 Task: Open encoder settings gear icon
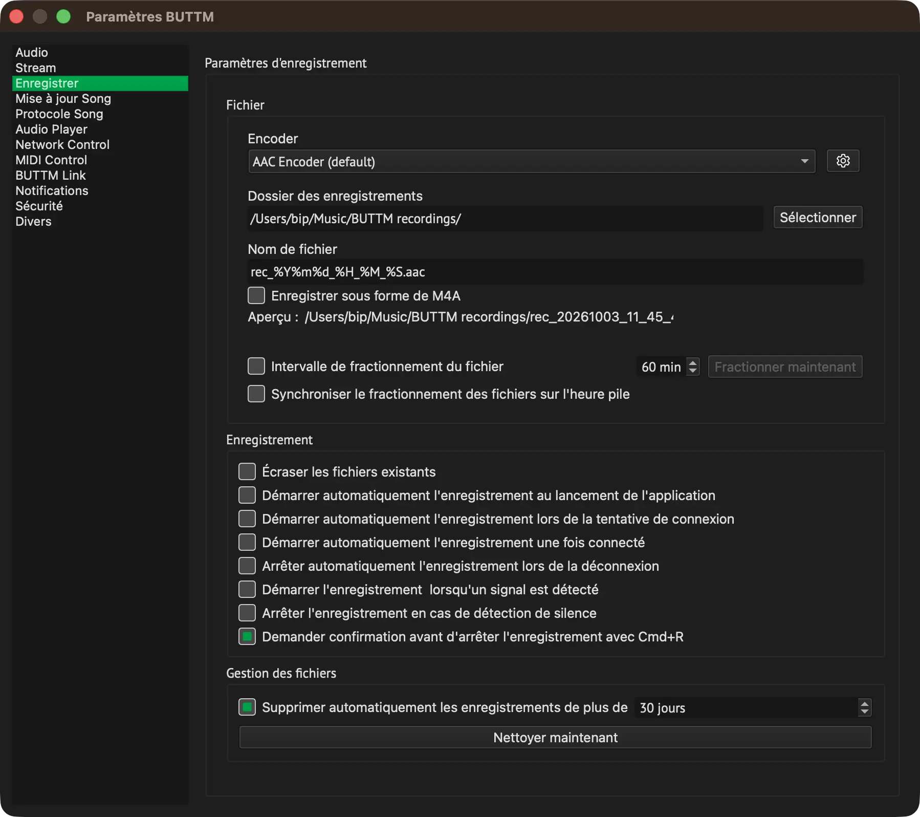point(843,161)
